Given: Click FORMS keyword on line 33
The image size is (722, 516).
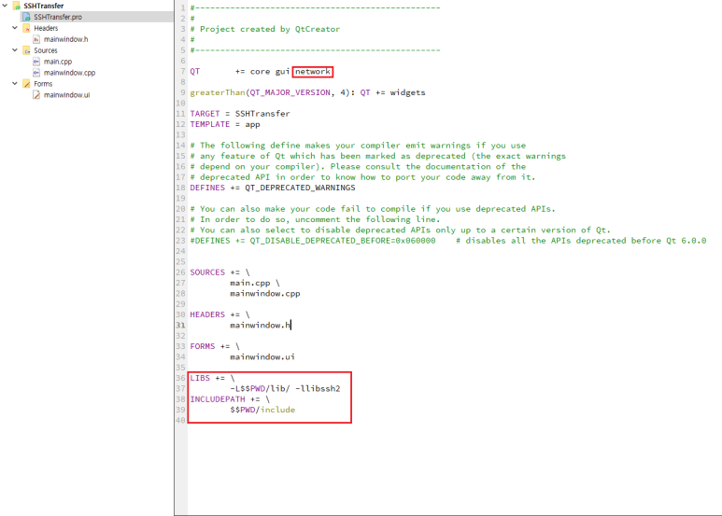Looking at the screenshot, I should [203, 346].
